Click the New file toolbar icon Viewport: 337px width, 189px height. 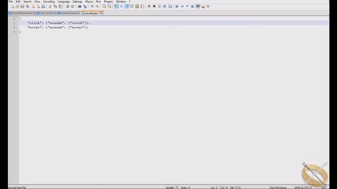point(12,6)
